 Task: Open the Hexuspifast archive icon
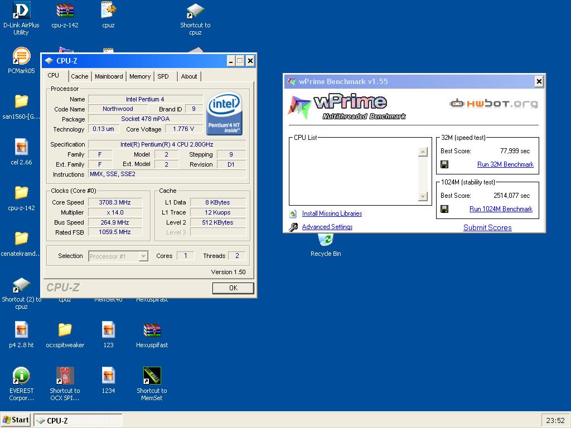point(152,330)
